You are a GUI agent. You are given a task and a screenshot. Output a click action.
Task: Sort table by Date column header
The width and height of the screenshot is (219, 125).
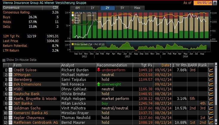(163, 65)
